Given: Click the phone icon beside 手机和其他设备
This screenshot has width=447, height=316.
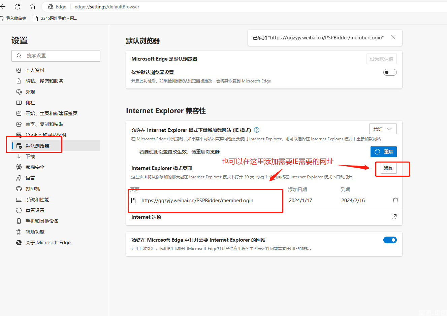Looking at the screenshot, I should tap(19, 221).
